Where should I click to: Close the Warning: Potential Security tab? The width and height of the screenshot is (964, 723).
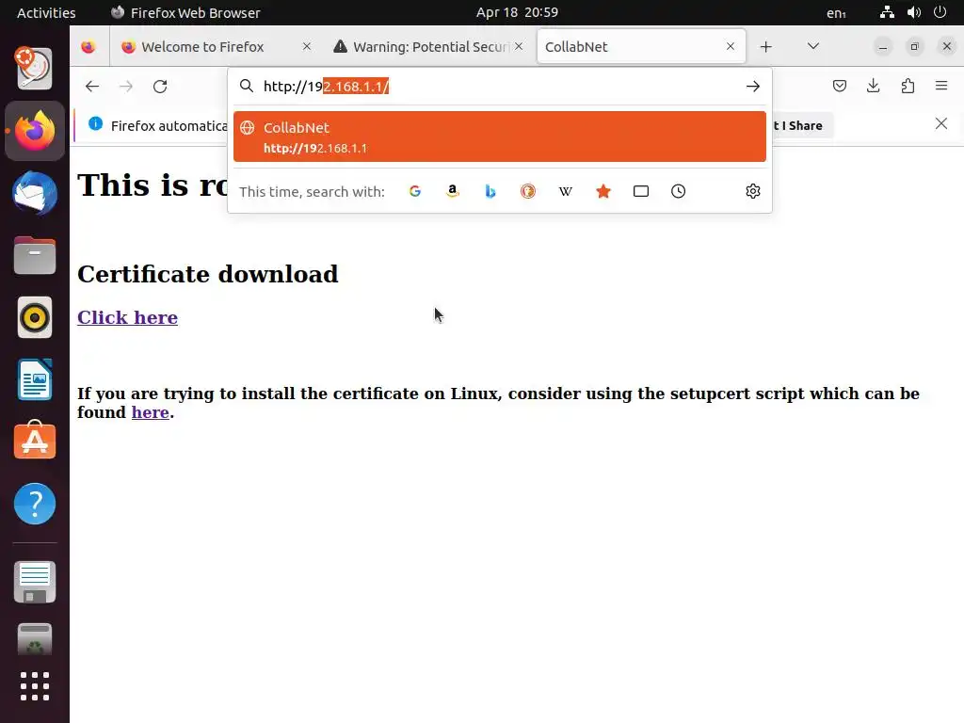tap(519, 47)
